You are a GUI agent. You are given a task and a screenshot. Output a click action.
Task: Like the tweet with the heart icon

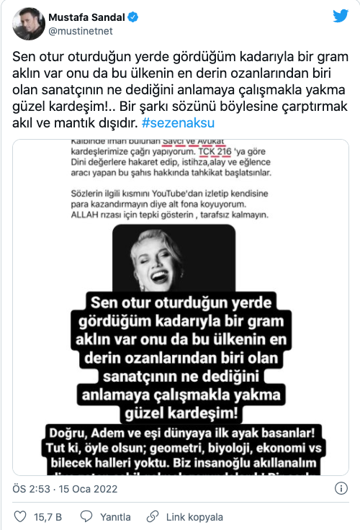20,516
